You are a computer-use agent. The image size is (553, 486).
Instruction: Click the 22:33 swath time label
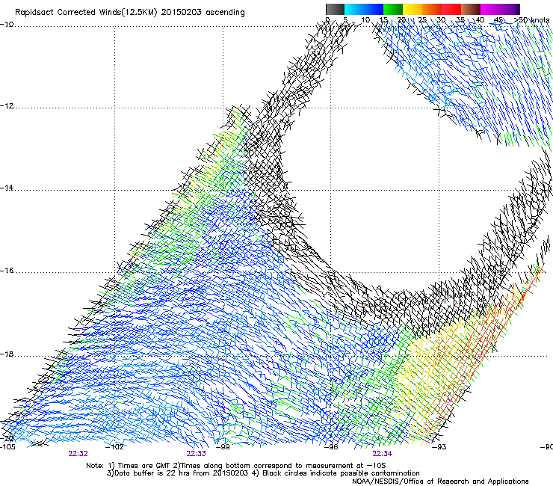pyautogui.click(x=196, y=454)
